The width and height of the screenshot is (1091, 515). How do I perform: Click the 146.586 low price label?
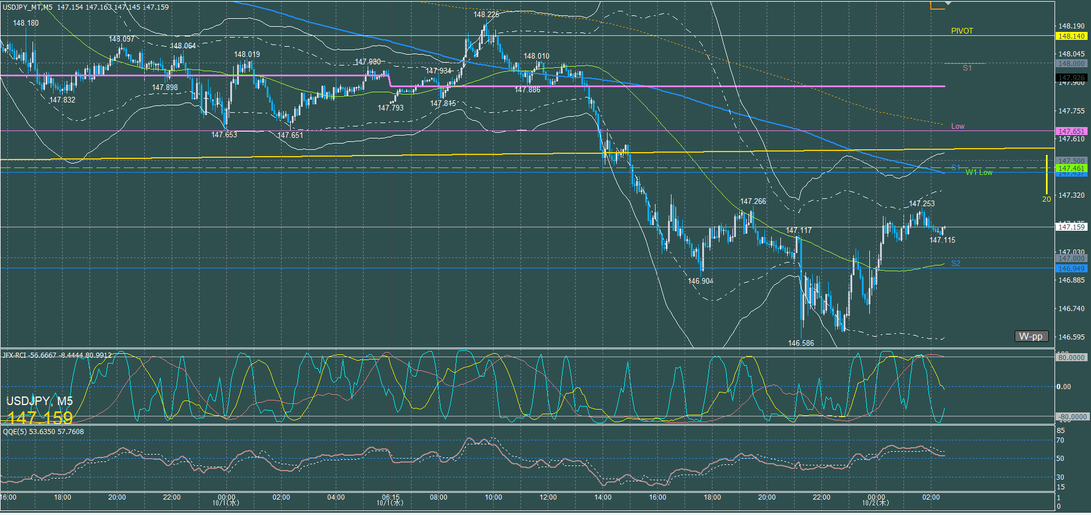tap(801, 343)
